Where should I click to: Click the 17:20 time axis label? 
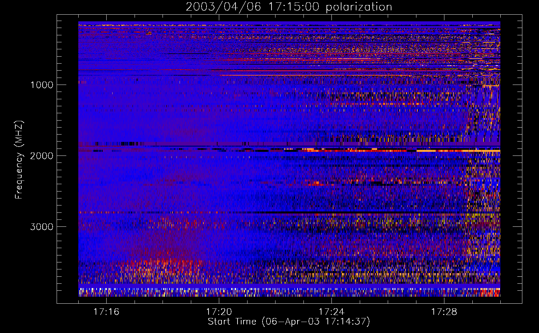click(219, 312)
